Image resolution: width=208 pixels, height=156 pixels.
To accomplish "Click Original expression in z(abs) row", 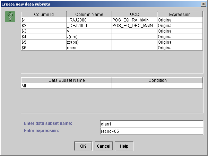I will tap(180, 42).
